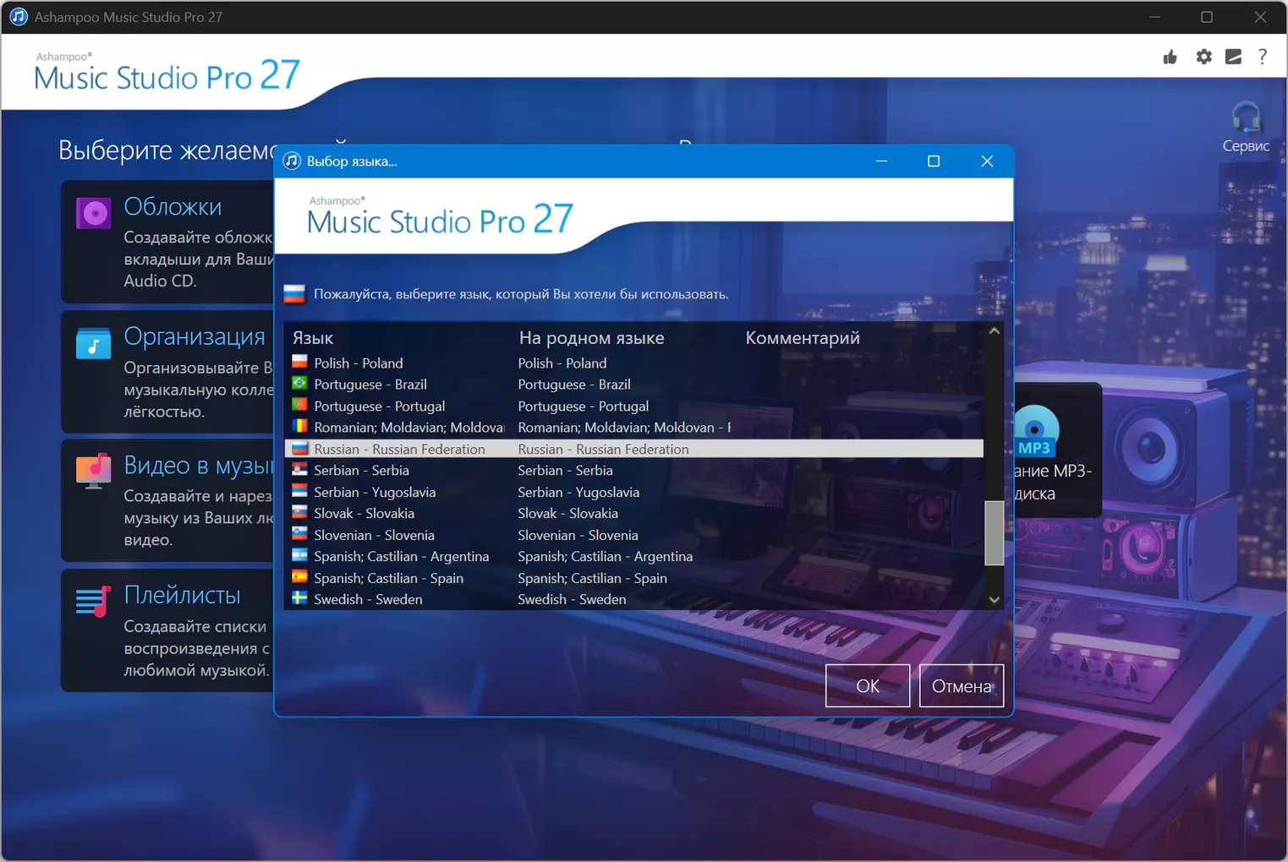The width and height of the screenshot is (1288, 862).
Task: Select 'Romanian; Moldavian; Moldovan' language row
Action: [634, 428]
